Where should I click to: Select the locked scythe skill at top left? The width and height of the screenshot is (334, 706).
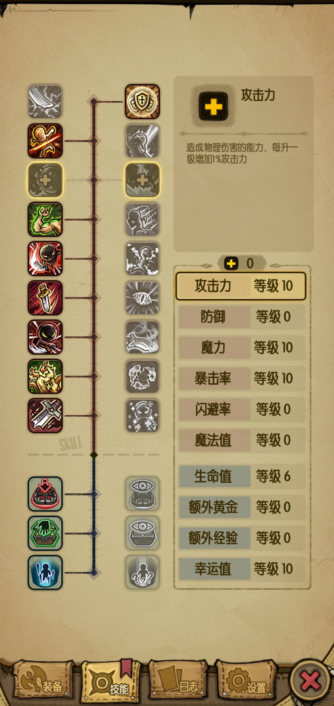click(x=45, y=102)
